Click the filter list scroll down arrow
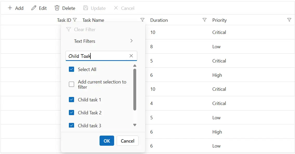The height and width of the screenshot is (154, 295). (135, 125)
